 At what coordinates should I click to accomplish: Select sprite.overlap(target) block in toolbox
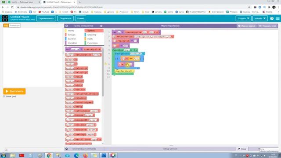(x=81, y=134)
